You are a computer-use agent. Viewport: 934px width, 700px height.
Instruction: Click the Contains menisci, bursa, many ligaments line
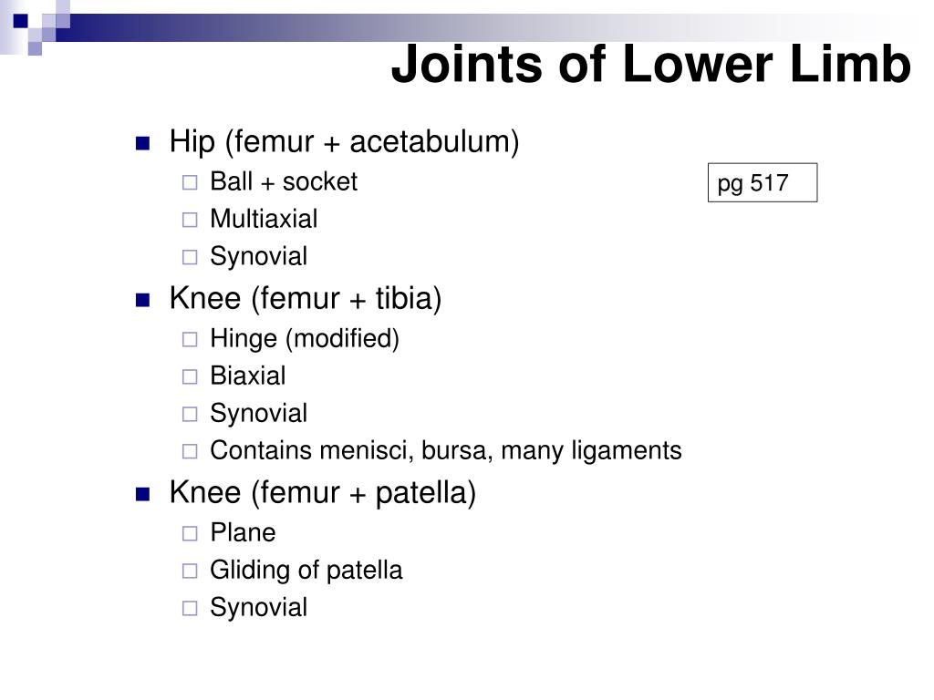[x=445, y=450]
